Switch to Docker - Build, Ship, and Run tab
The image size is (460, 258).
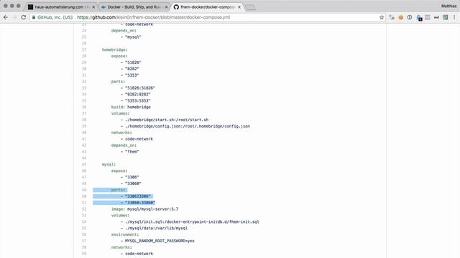click(134, 6)
